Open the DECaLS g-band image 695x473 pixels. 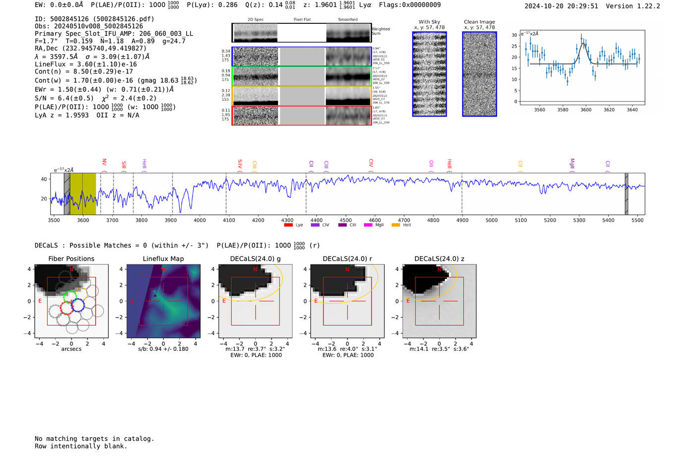tap(256, 301)
